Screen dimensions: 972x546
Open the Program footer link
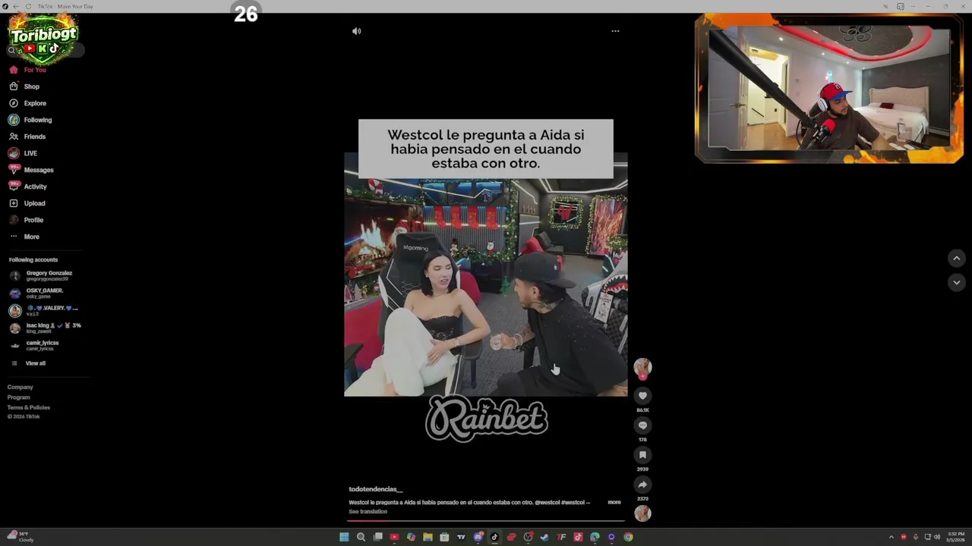[x=19, y=397]
